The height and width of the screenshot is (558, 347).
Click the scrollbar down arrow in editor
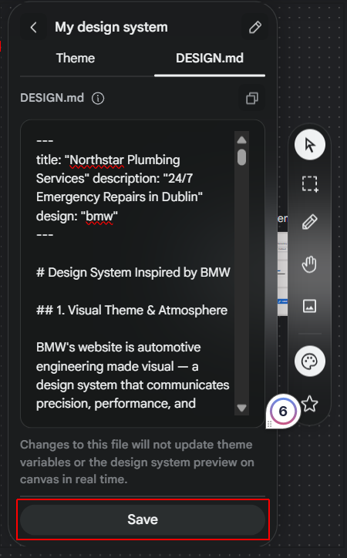pyautogui.click(x=241, y=408)
